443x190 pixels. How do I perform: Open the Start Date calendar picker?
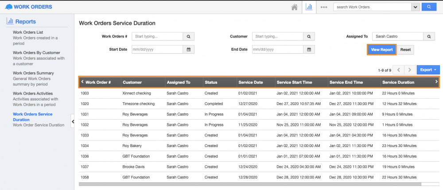188,50
